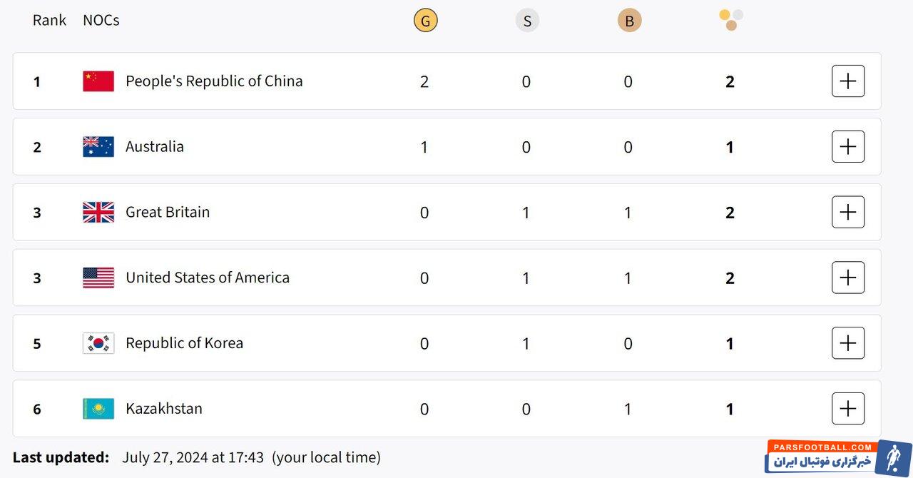This screenshot has height=478, width=913.
Task: Click the Bronze medal column icon
Action: point(629,21)
